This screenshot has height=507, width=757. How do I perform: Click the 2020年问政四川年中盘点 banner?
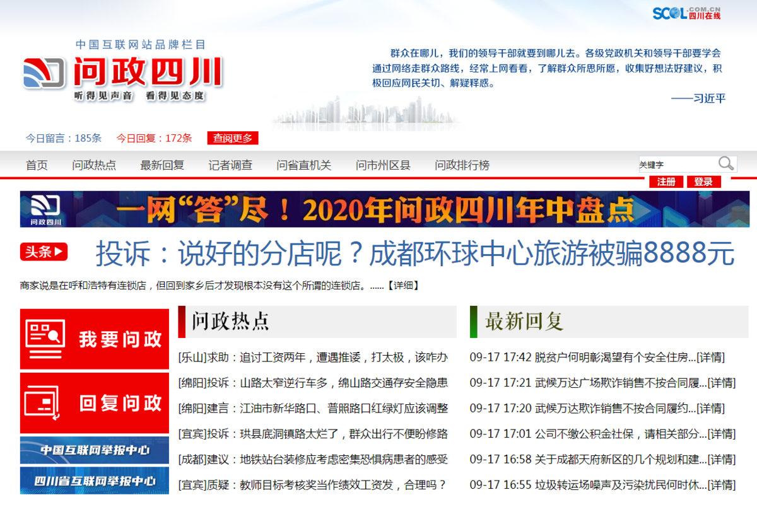[384, 209]
